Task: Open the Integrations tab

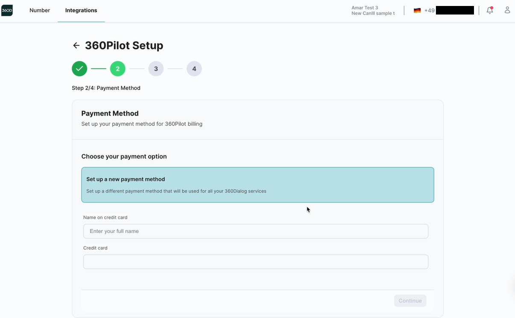Action: tap(81, 10)
